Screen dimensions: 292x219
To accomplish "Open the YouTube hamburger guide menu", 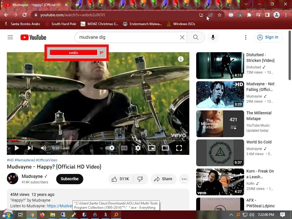I will click(10, 37).
